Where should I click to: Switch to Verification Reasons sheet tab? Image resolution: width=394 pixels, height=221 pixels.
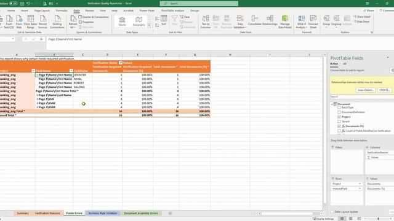[x=47, y=213]
